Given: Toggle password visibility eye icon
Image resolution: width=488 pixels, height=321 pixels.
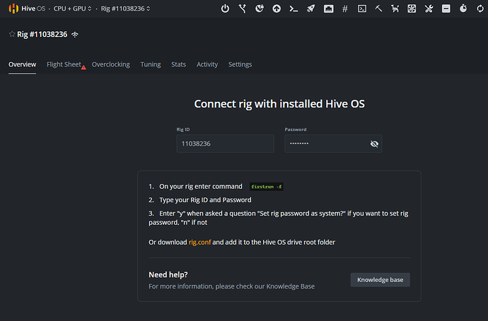Looking at the screenshot, I should tap(374, 144).
